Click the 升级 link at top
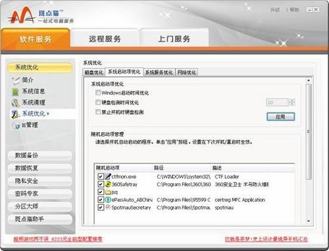Viewport: 329px width, 251px height. (275, 10)
